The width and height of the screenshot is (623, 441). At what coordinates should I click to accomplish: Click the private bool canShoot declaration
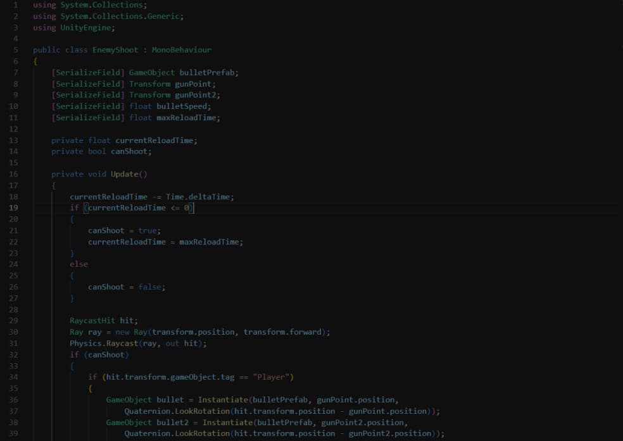101,151
